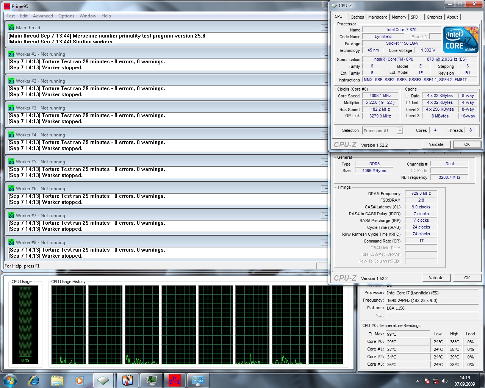Switch to the thermometer temperature app on taskbar
Viewport: 485px width, 388px height.
127,380
